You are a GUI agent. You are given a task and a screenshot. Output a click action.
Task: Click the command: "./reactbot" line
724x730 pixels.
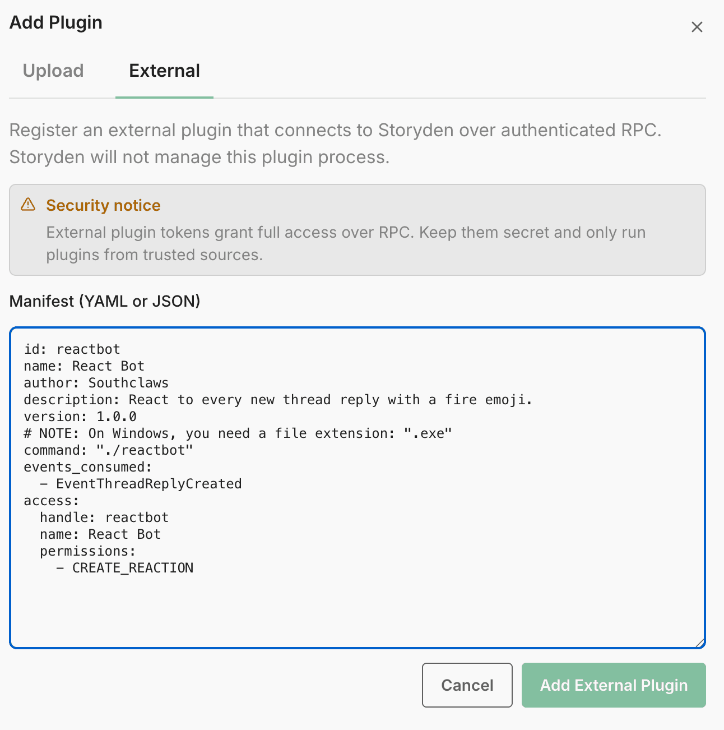tap(108, 450)
